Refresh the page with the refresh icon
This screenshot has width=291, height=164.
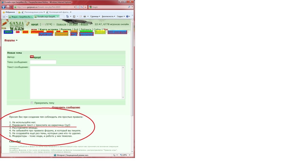82,7
